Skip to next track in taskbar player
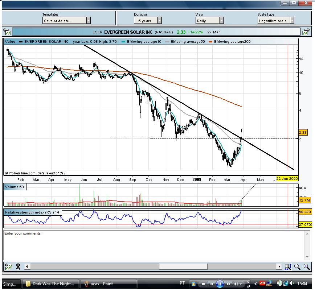 point(228,284)
